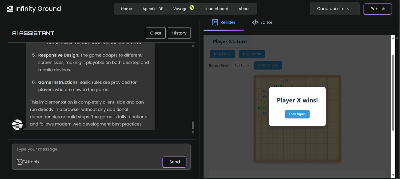The image size is (400, 179).
Task: Start a New Game
Action: (223, 54)
